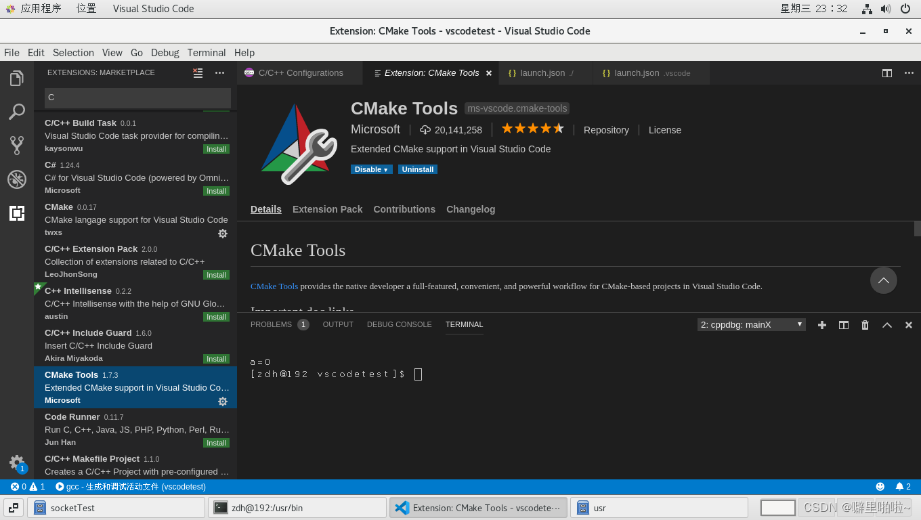Switch to launch.json .vscode tab
The width and height of the screenshot is (921, 520).
click(651, 73)
